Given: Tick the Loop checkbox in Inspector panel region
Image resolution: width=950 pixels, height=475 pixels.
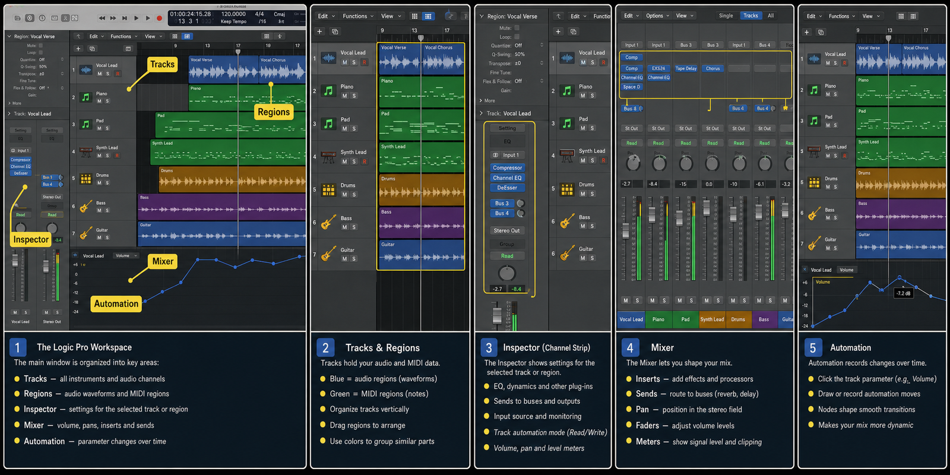Looking at the screenshot, I should 517,36.
